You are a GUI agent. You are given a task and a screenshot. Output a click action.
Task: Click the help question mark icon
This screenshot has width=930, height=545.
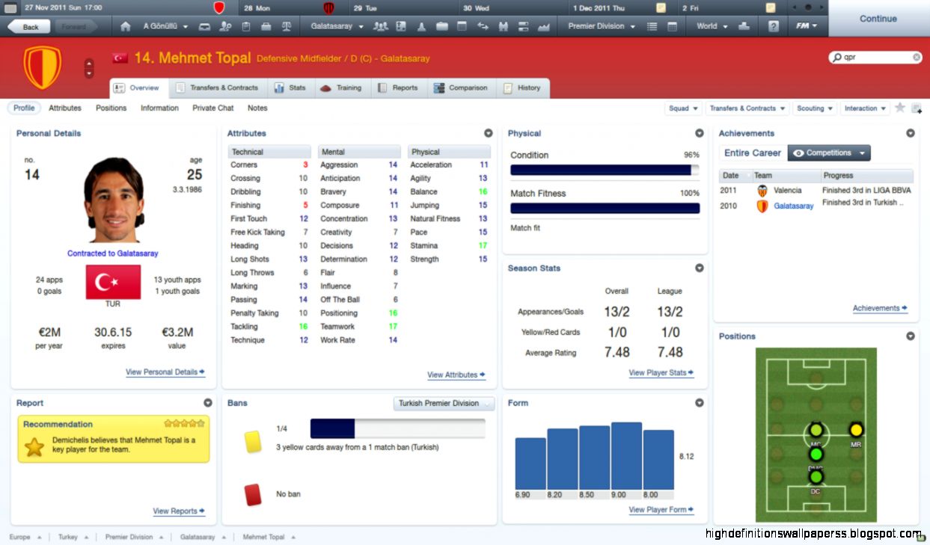(x=773, y=26)
